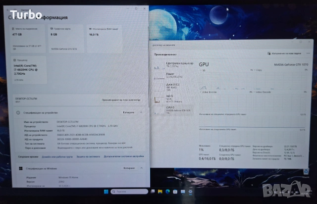This screenshot has height=204, width=317.
Task: Click NVIDIA GeForce GTX 1070 title text
Action: 291,65
